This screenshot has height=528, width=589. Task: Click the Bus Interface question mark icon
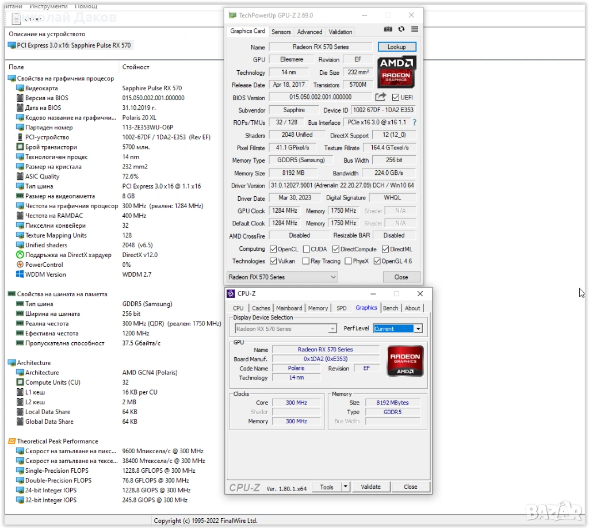[x=414, y=123]
